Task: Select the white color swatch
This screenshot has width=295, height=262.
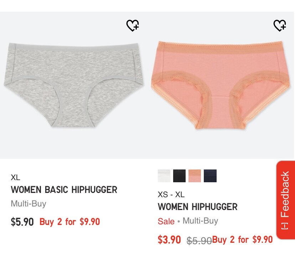Action: [x=164, y=176]
